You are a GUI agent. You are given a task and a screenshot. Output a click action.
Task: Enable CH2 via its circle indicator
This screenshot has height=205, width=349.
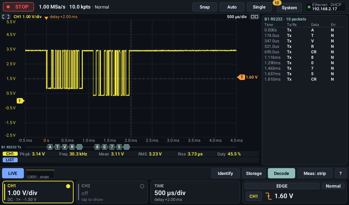click(142, 186)
